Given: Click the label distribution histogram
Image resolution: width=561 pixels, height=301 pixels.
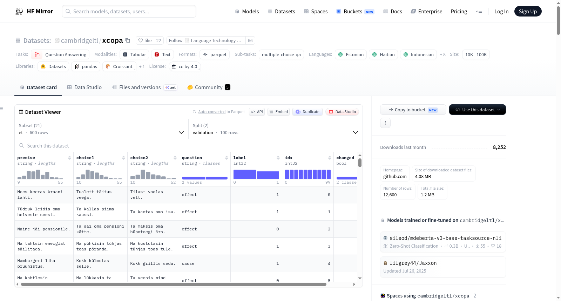Looking at the screenshot, I should pyautogui.click(x=256, y=174).
